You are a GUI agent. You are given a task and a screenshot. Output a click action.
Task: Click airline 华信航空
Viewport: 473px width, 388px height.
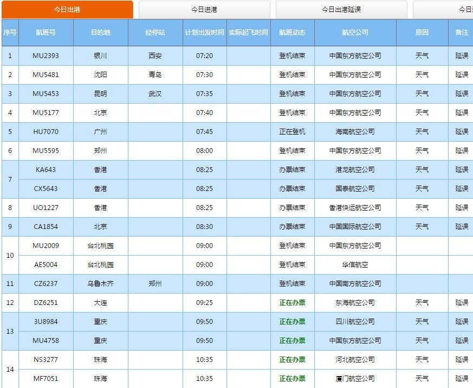(355, 265)
